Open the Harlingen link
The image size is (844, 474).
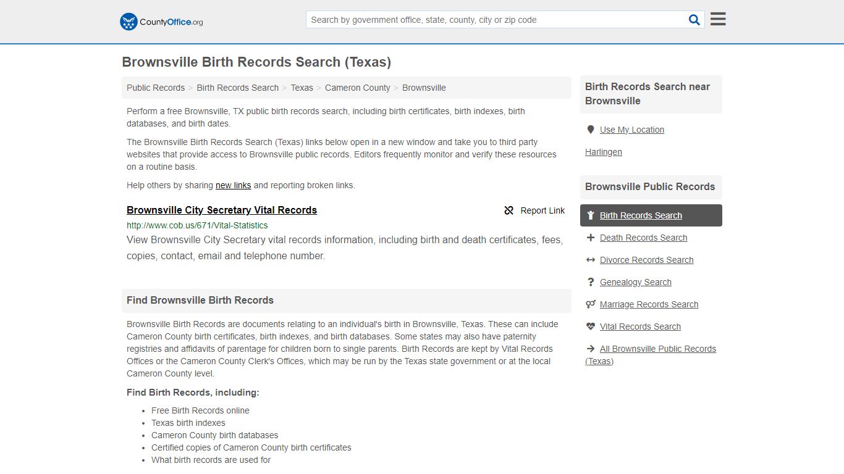604,152
